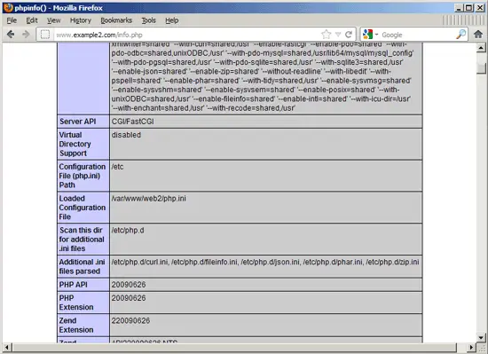This screenshot has height=354, width=488.
Task: Click the site identity icon in address bar
Action: [45, 35]
